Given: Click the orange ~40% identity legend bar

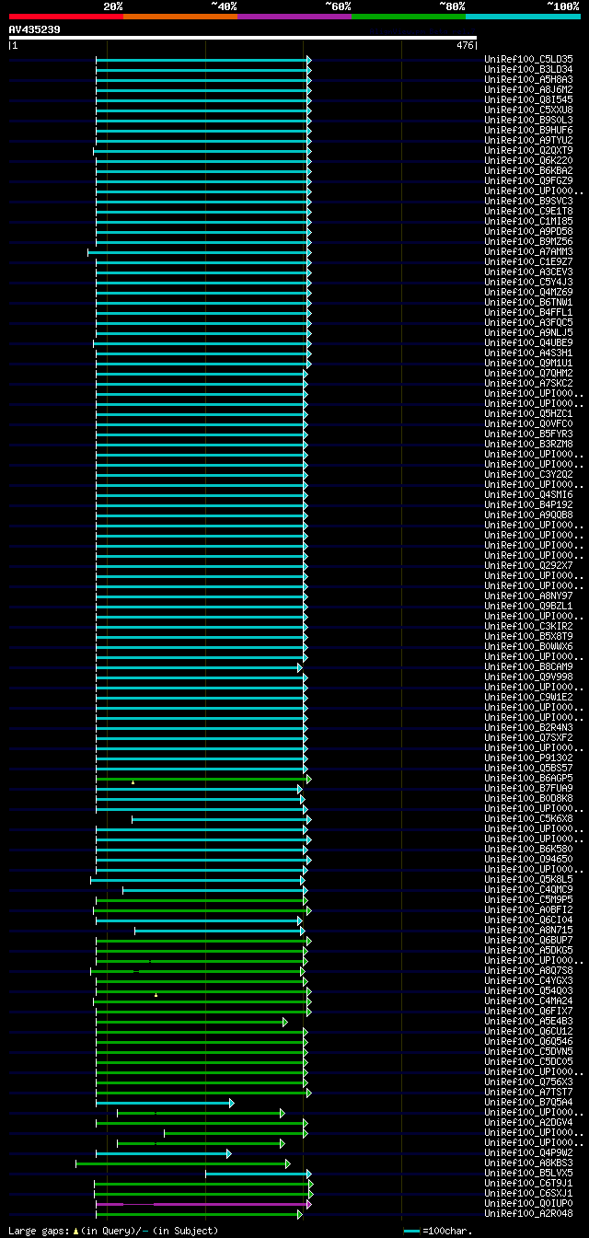Looking at the screenshot, I should [180, 17].
